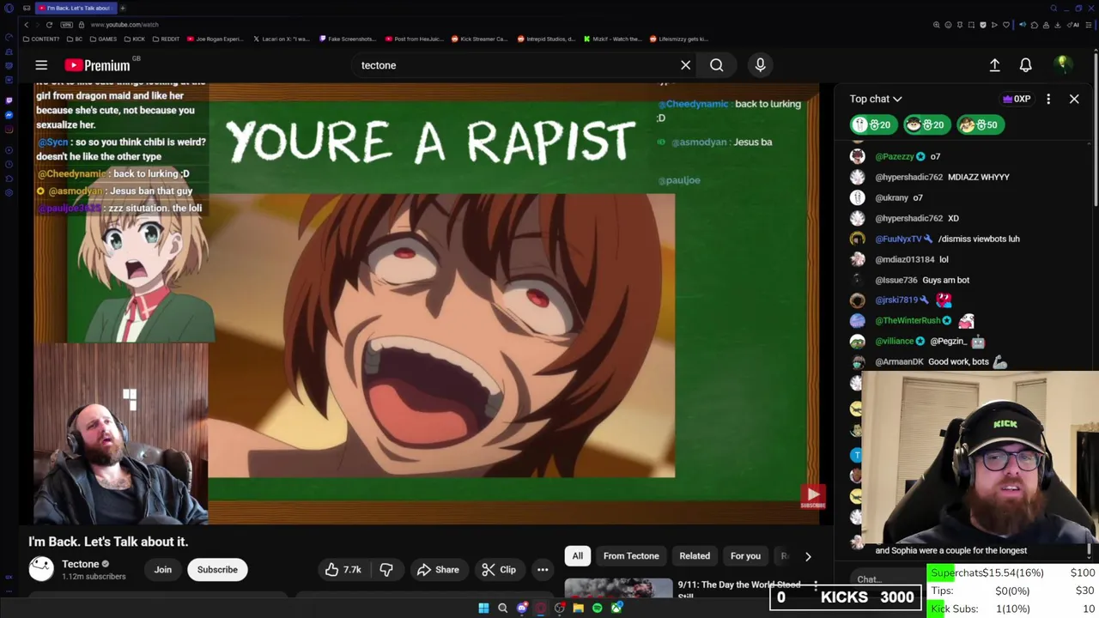Open KICK bookmarks folder
The width and height of the screenshot is (1099, 618).
134,39
